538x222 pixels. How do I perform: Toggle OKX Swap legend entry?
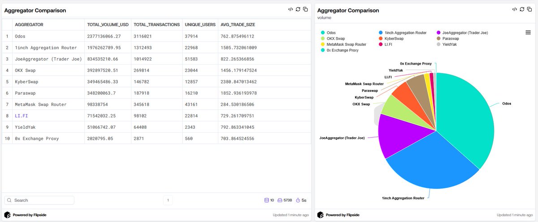click(333, 39)
